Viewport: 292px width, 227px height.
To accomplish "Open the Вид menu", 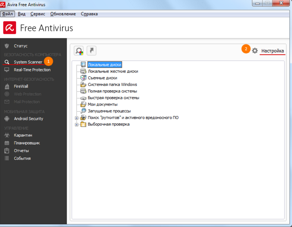I will point(22,14).
